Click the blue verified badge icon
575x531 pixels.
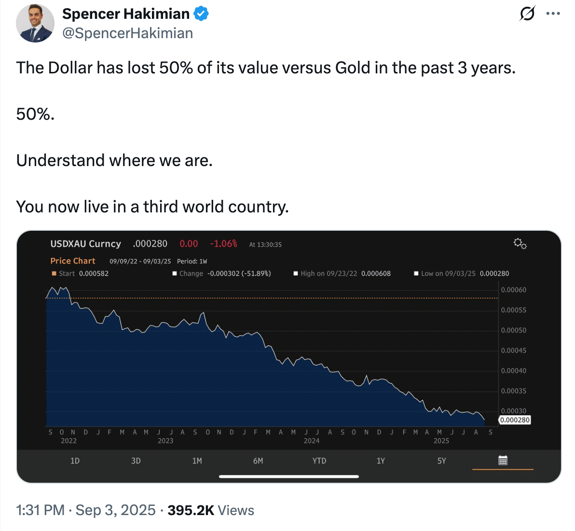(201, 14)
